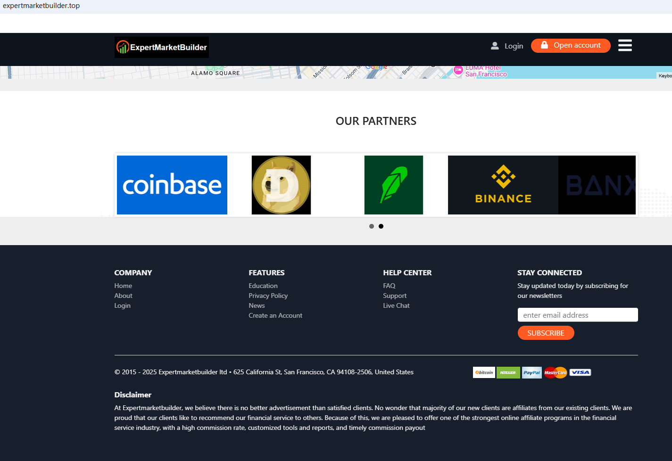Open the Privacy Policy link

pyautogui.click(x=268, y=296)
